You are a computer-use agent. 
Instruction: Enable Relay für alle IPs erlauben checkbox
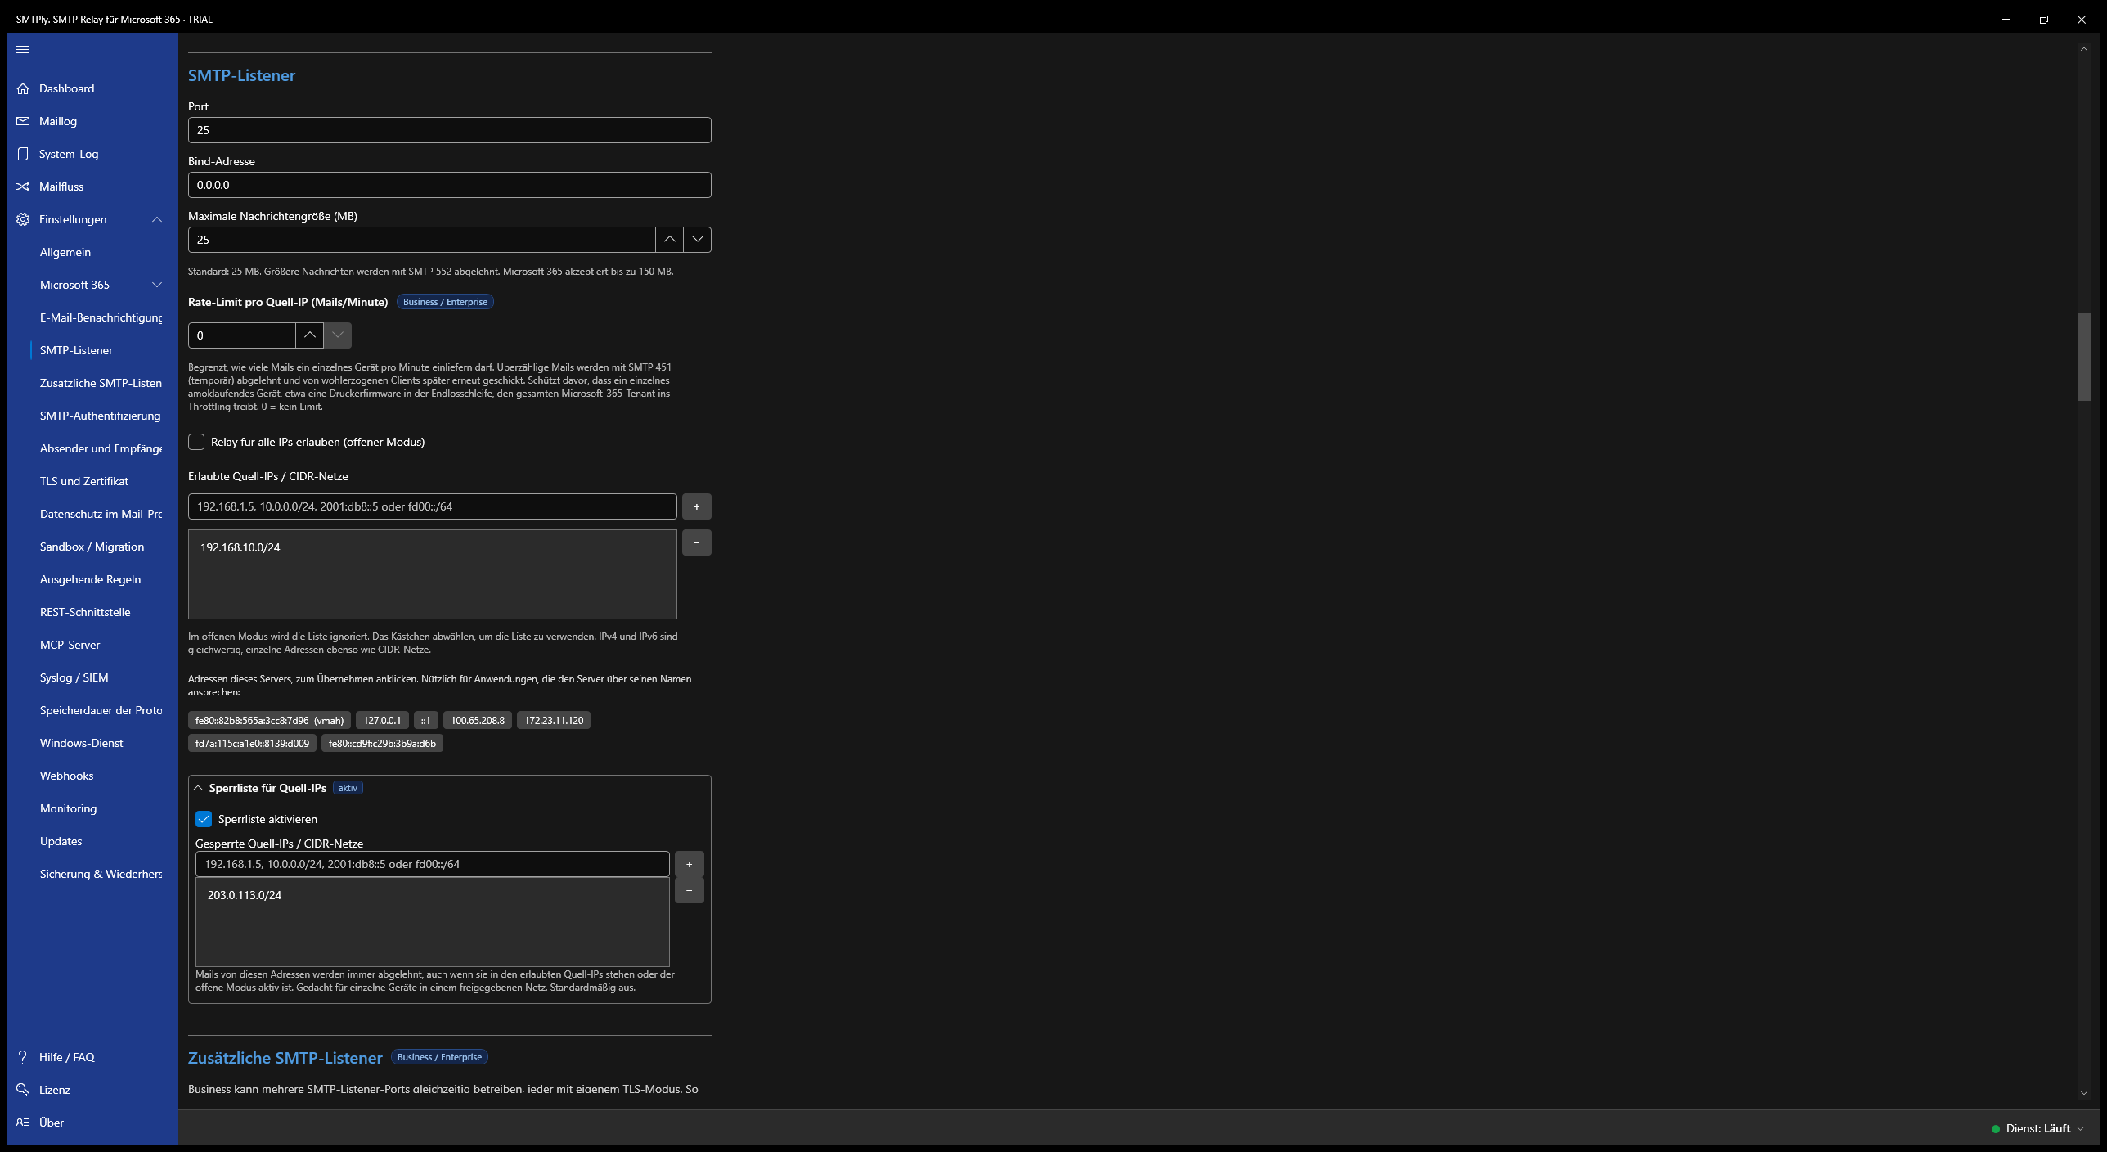(196, 442)
